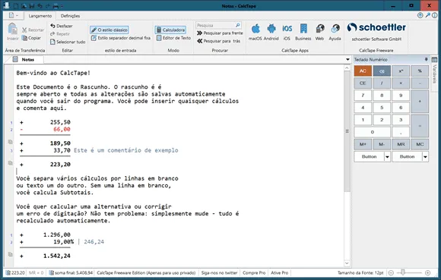Click the number 7 keypad button
This screenshot has height=280, width=441.
tap(363, 96)
